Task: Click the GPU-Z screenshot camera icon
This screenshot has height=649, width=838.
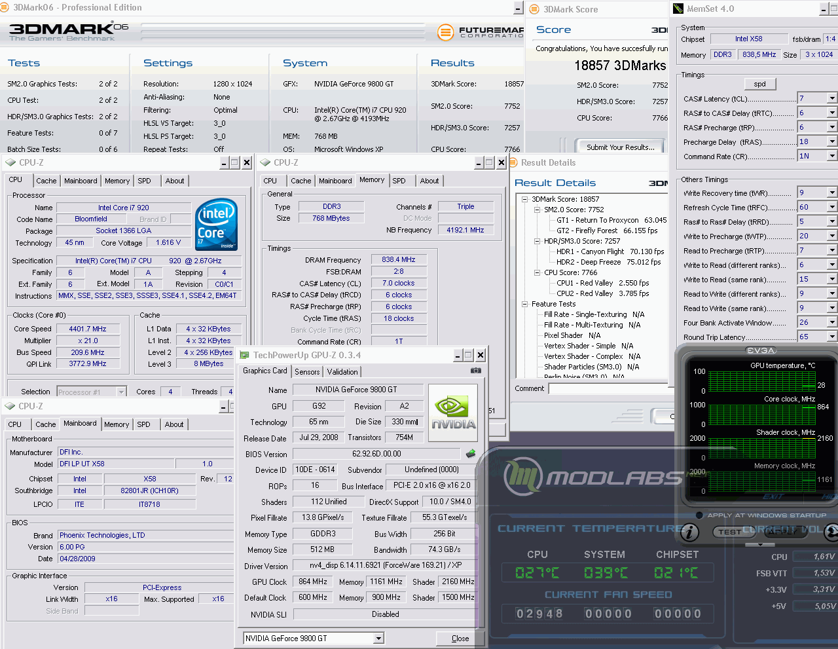Action: 476,371
